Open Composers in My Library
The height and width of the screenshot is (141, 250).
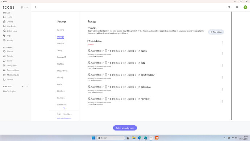[x=10, y=65]
